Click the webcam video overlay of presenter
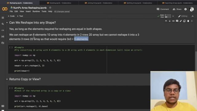Screen dimensions: 197x111 click(174, 91)
